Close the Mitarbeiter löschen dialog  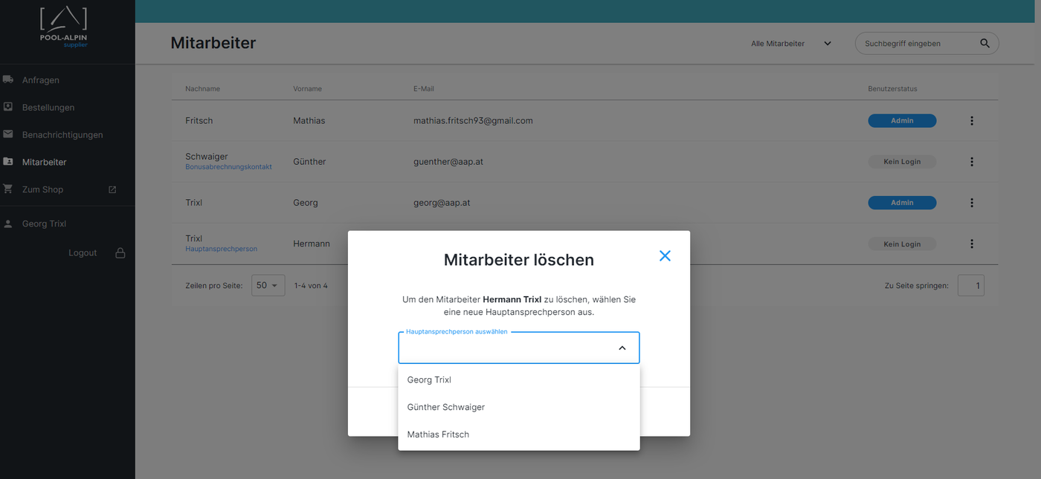click(x=665, y=255)
